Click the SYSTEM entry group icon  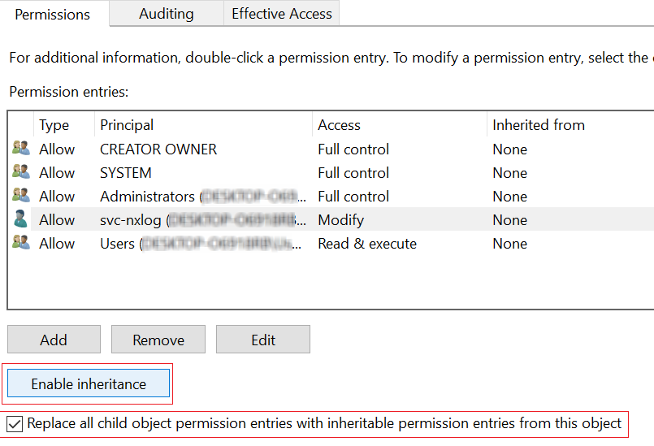[x=20, y=172]
